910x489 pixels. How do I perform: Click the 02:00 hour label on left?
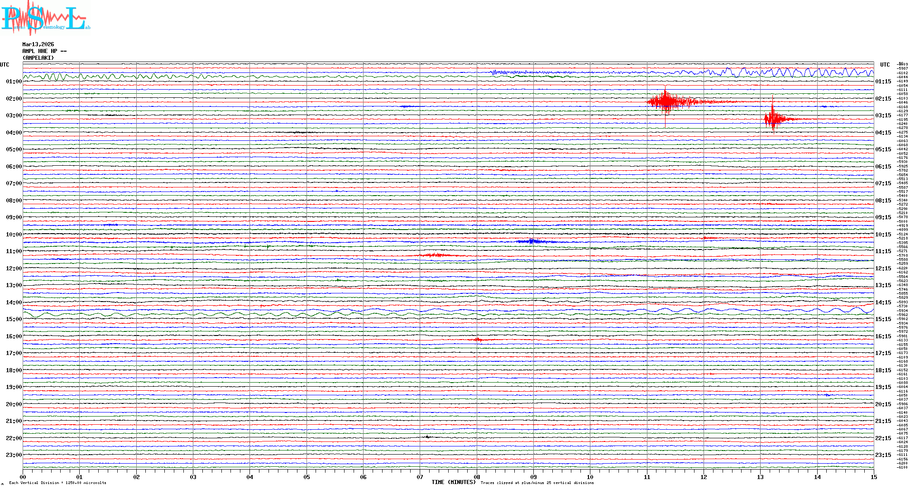[14, 99]
